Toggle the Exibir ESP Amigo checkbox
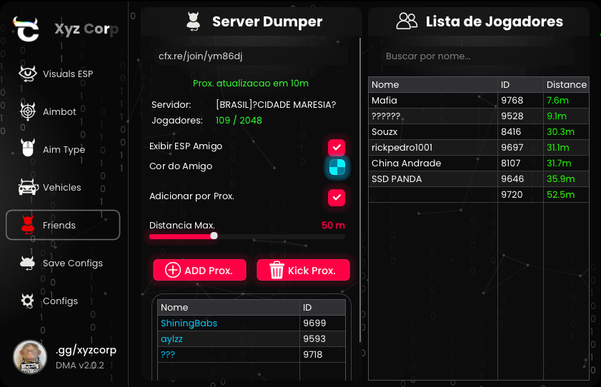The height and width of the screenshot is (387, 601). (x=337, y=146)
